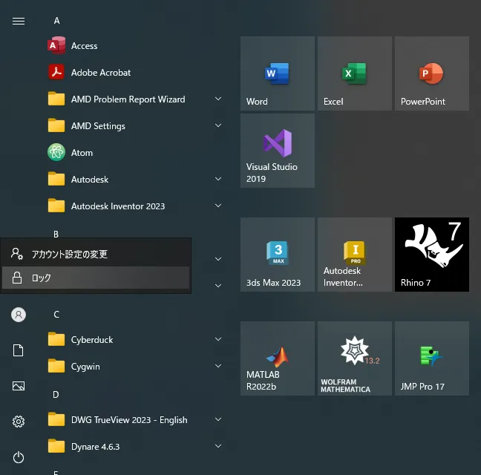Expand the Dynare 4.6.3 folder

pyautogui.click(x=218, y=447)
